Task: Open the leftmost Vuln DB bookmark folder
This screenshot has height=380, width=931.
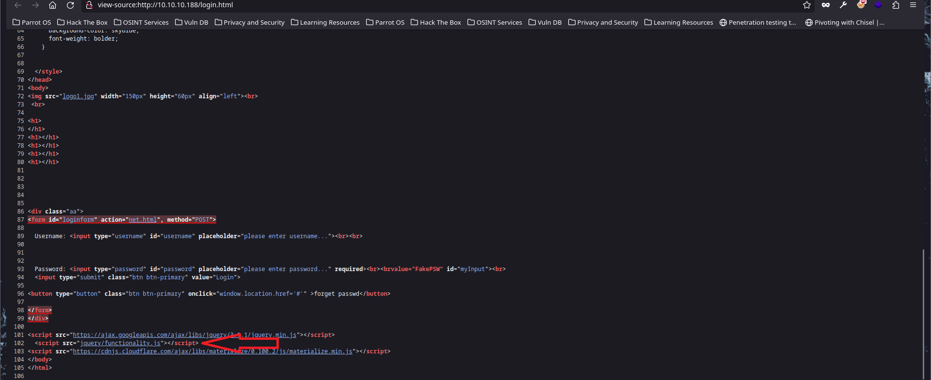Action: 192,22
